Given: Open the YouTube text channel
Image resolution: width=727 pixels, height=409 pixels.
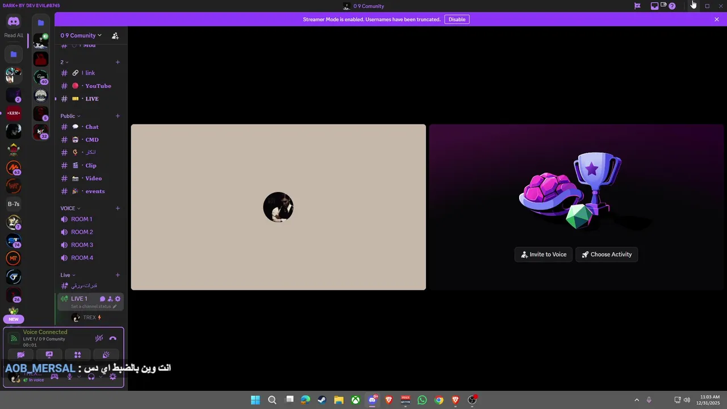Looking at the screenshot, I should pyautogui.click(x=91, y=86).
